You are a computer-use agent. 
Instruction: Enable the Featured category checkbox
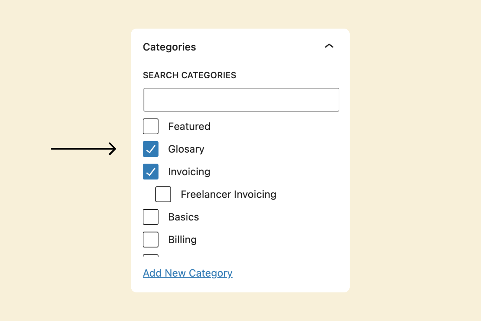click(x=151, y=126)
